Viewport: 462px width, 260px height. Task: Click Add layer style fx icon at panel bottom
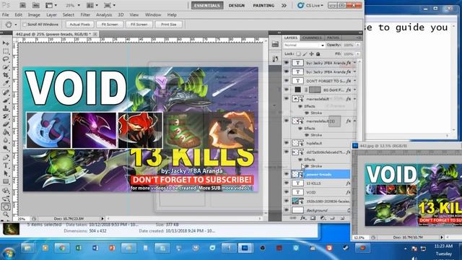coord(303,218)
